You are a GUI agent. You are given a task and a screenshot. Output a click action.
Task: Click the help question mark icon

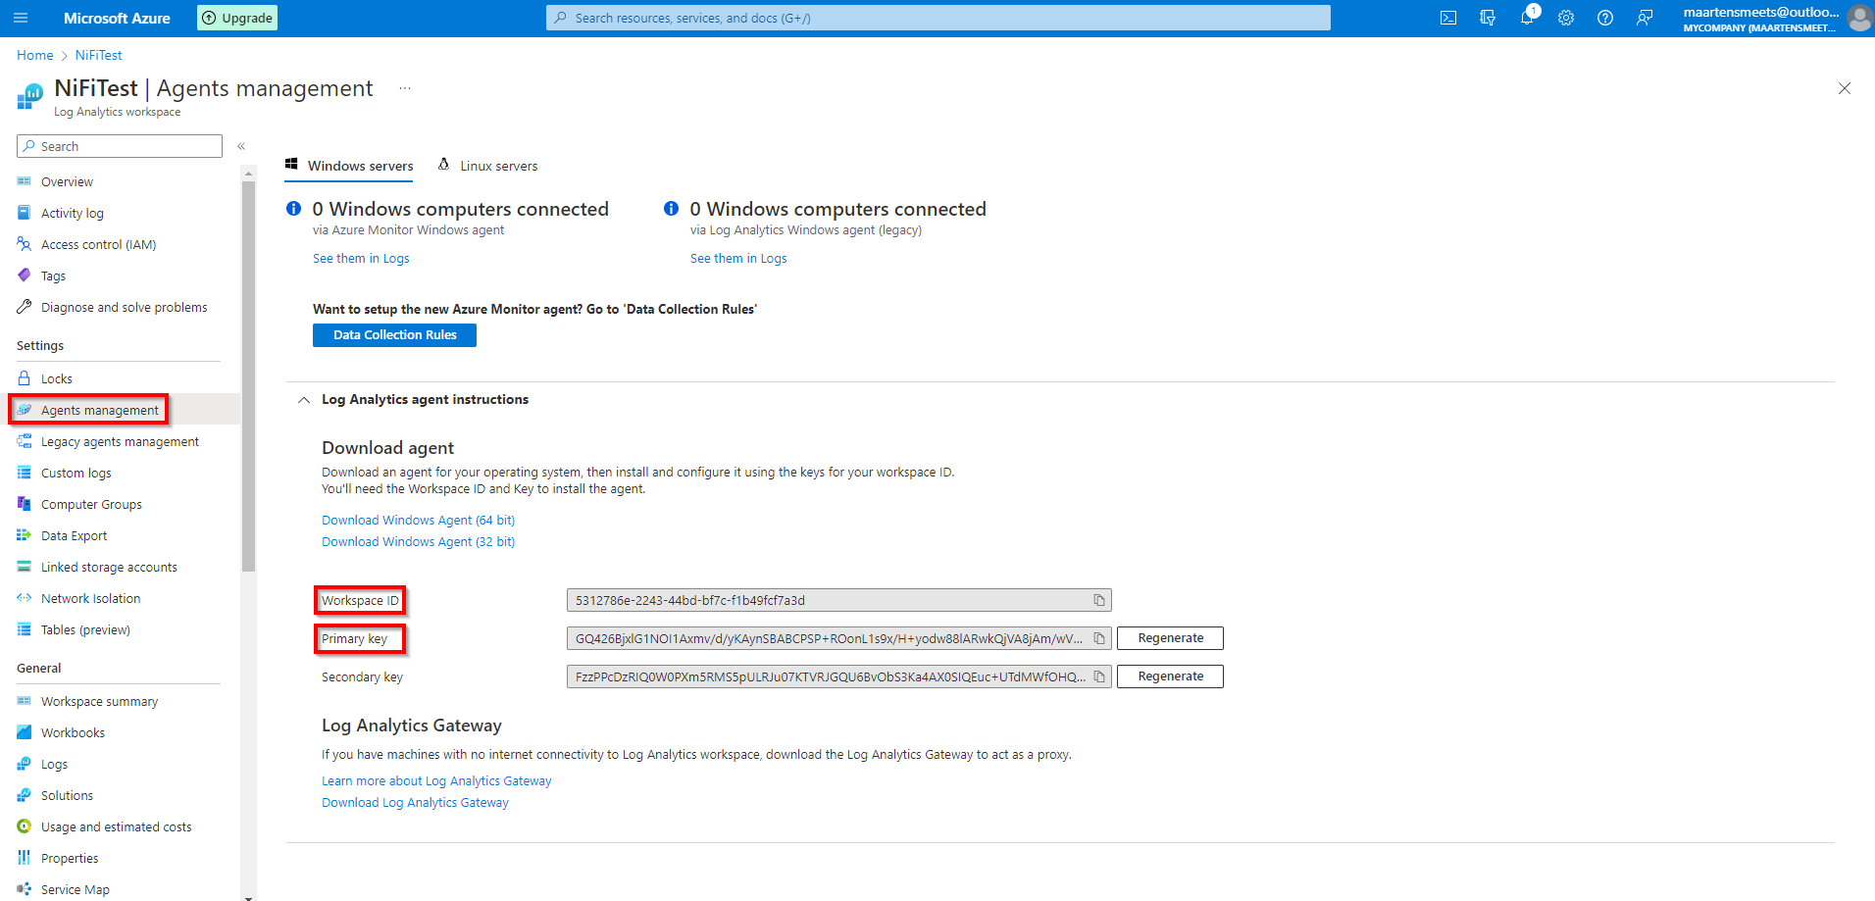click(1605, 18)
